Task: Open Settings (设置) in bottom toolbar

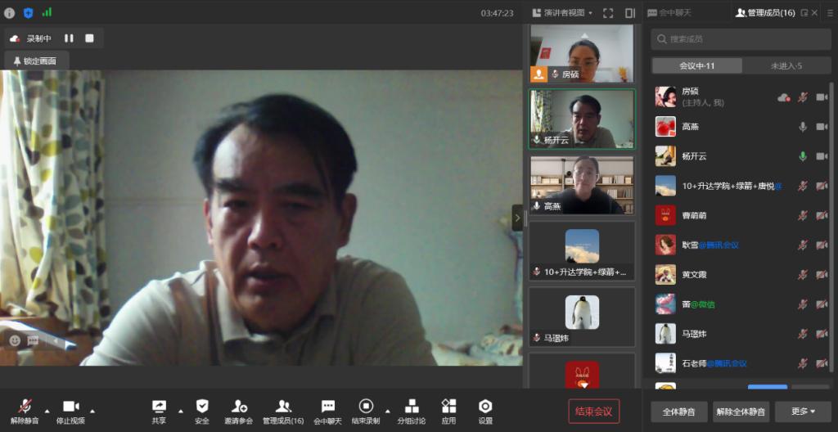Action: 485,411
